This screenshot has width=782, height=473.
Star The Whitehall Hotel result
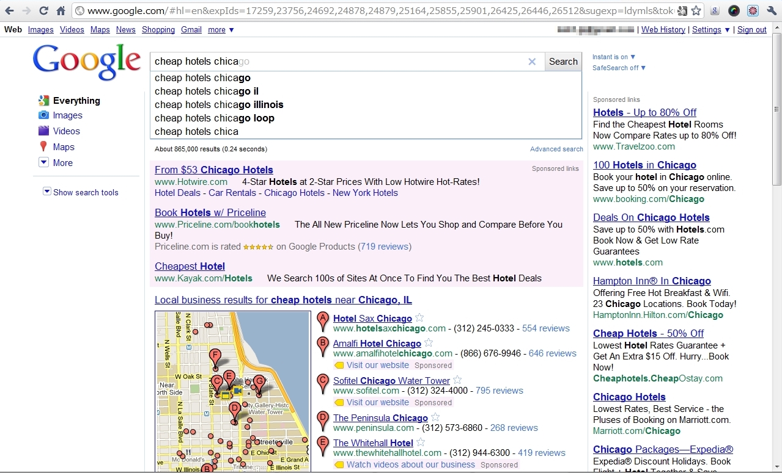[x=421, y=442]
